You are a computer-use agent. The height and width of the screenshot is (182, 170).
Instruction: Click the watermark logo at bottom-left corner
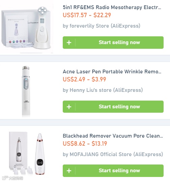12,178
